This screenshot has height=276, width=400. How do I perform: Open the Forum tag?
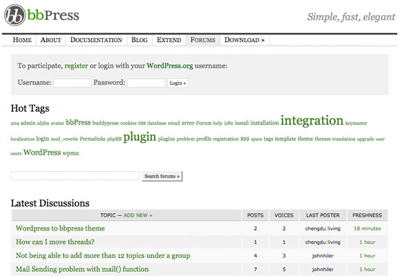(204, 123)
